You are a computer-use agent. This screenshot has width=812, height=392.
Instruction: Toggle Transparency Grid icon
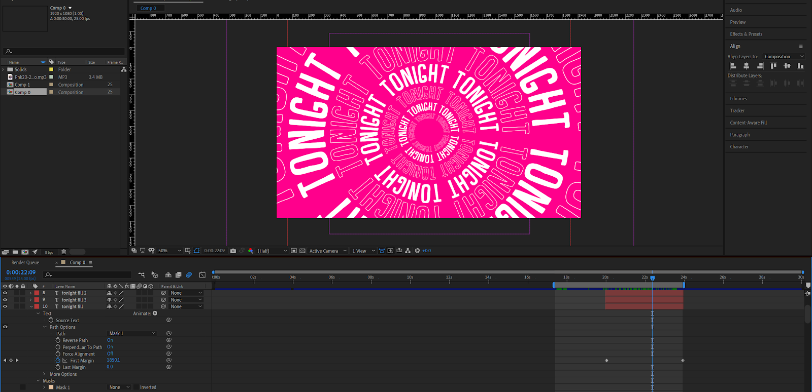[302, 251]
